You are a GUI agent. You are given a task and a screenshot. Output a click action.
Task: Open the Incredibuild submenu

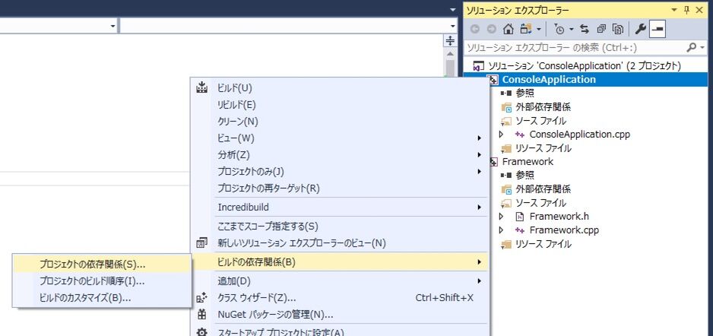click(x=339, y=208)
